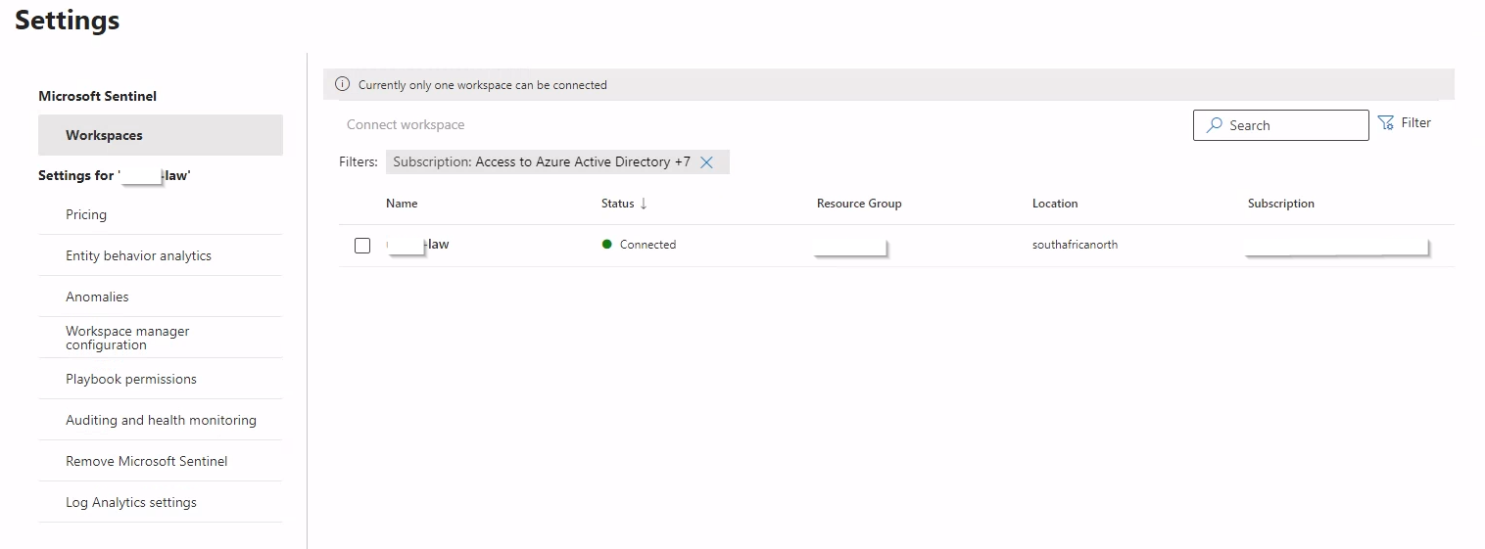Click the Connect workspace button
The height and width of the screenshot is (549, 1485).
[406, 125]
